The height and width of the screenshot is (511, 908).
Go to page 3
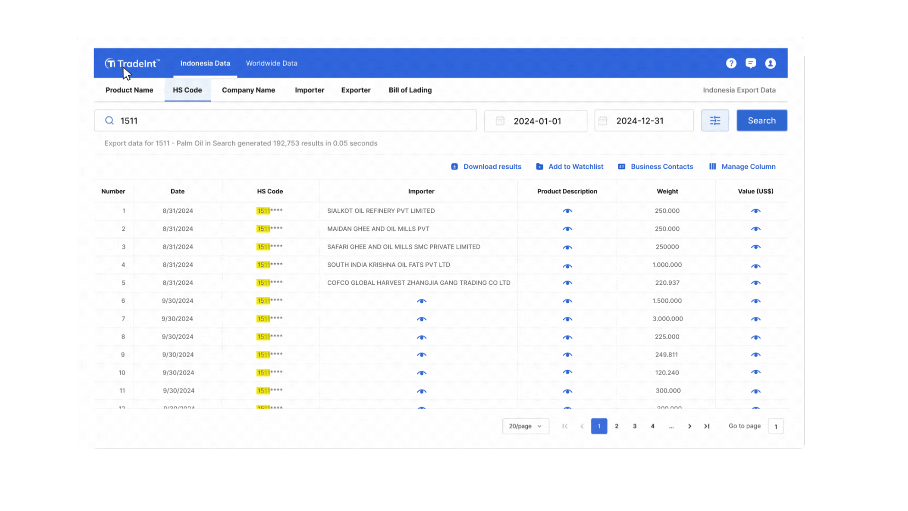point(635,426)
